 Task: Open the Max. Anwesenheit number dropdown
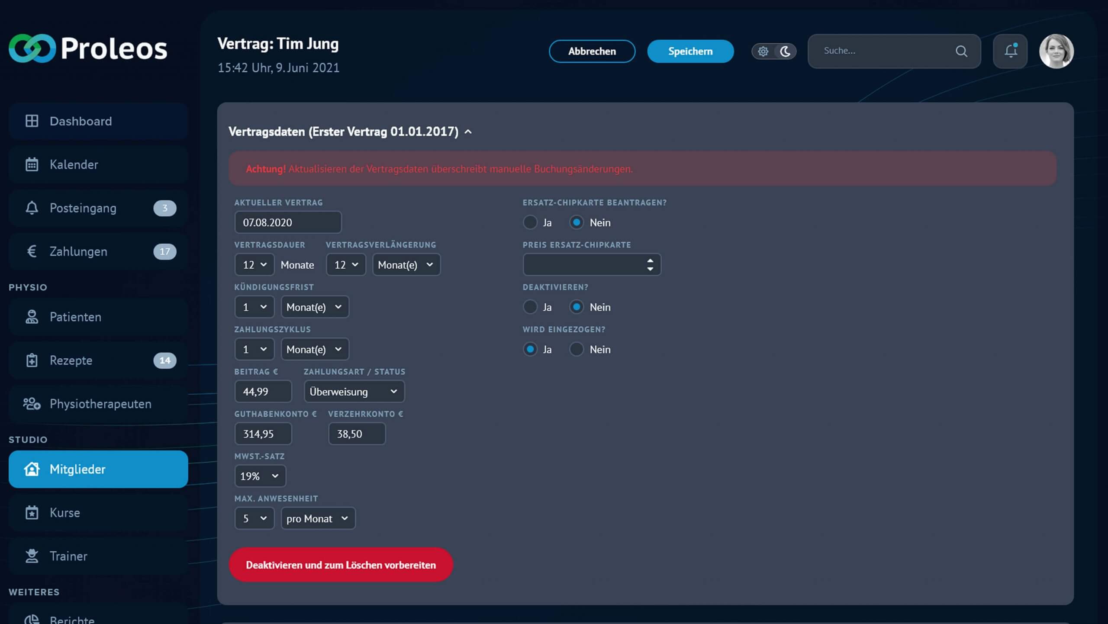(x=254, y=518)
